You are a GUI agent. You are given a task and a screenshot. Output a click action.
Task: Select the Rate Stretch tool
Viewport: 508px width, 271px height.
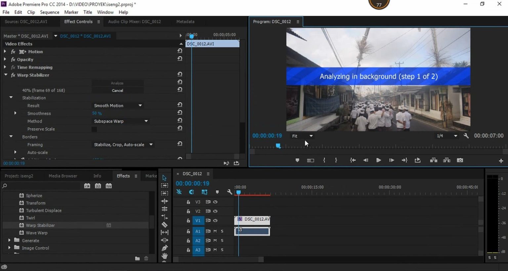coord(164,217)
